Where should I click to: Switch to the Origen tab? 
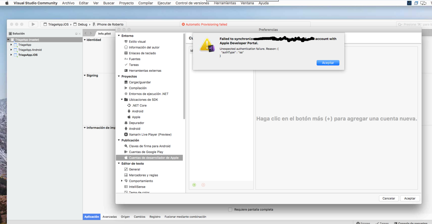pyautogui.click(x=125, y=217)
